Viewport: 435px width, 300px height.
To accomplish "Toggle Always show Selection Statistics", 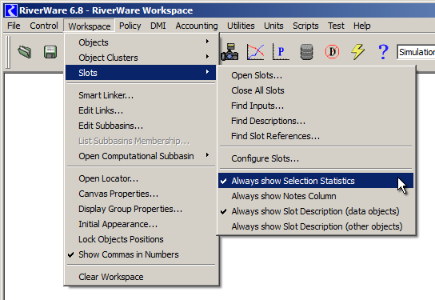I will [316, 181].
